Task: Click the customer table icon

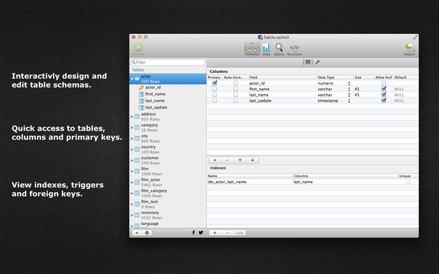Action: [137, 160]
